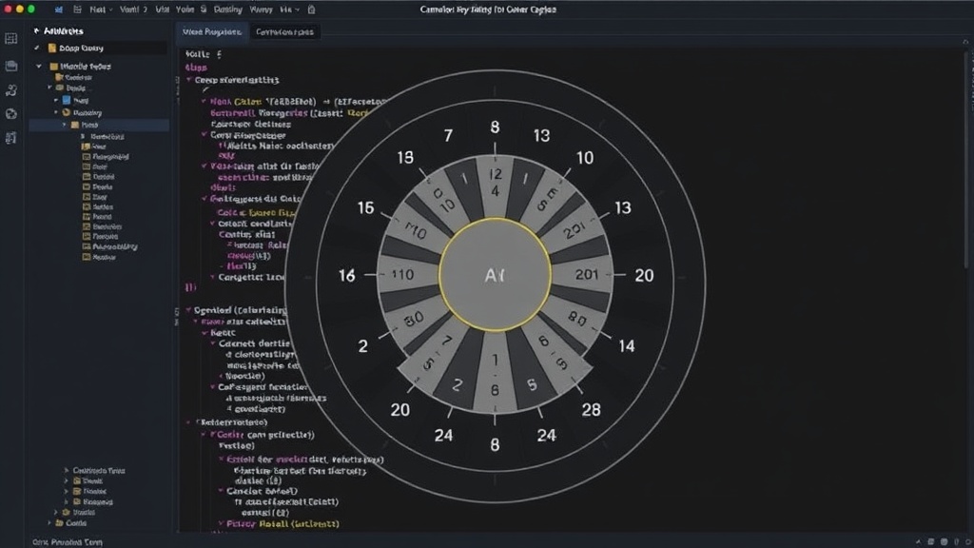Click the up-chevron icon in the status bar
The height and width of the screenshot is (548, 974).
(x=918, y=541)
